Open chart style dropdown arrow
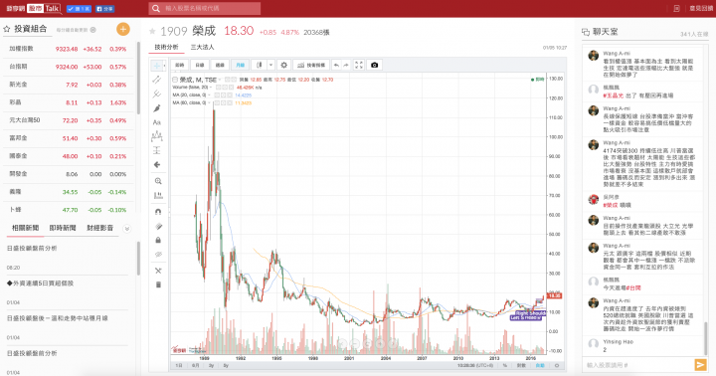The height and width of the screenshot is (376, 716). pos(270,65)
